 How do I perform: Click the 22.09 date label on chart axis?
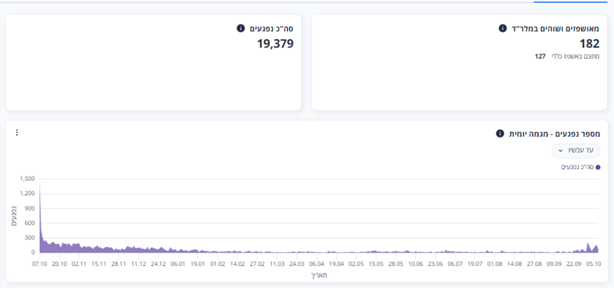(573, 264)
